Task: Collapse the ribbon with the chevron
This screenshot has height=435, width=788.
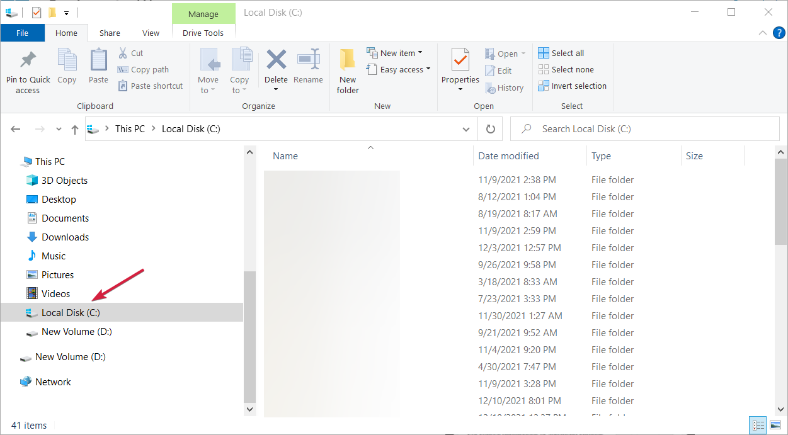Action: (763, 33)
